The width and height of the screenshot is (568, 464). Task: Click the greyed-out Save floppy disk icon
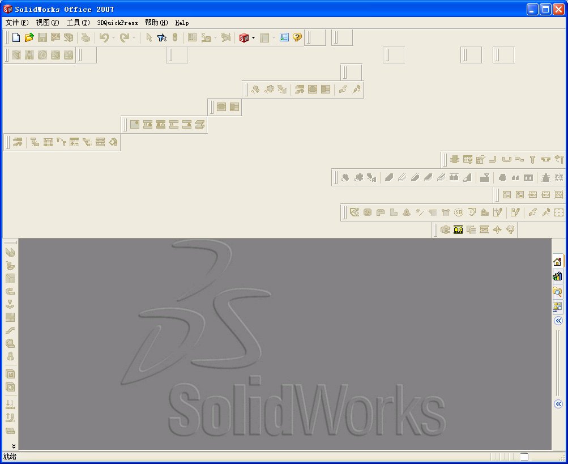[x=42, y=37]
